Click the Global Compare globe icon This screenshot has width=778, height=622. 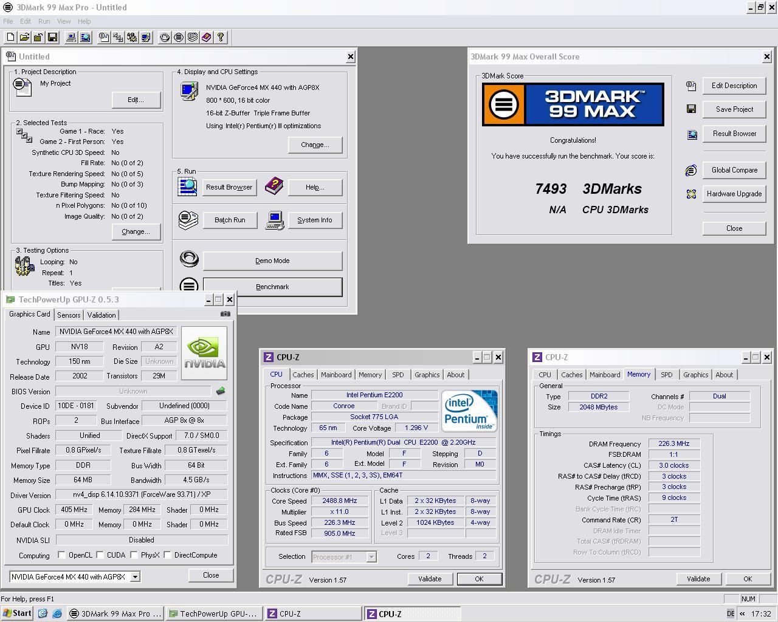(691, 171)
